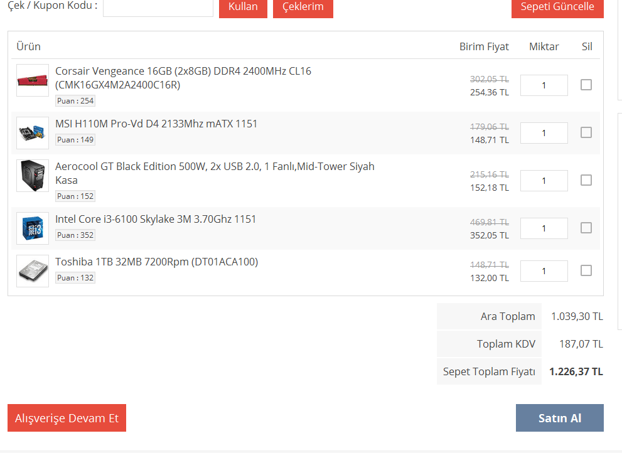
Task: Click the Puan : 149 badge
Action: 75,140
